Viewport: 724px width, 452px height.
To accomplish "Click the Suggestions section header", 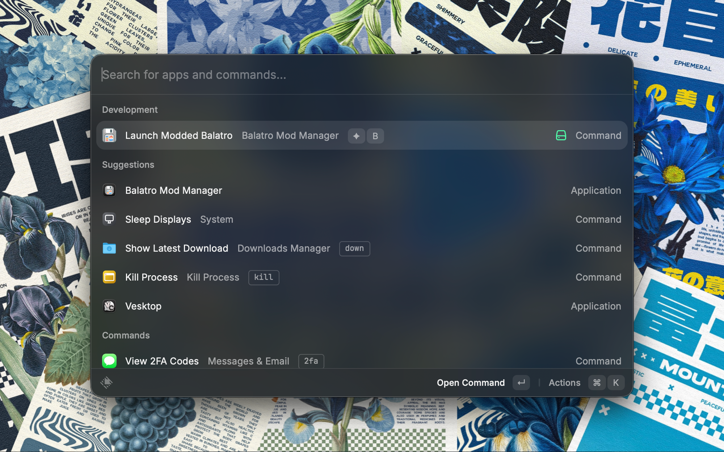I will [x=128, y=165].
